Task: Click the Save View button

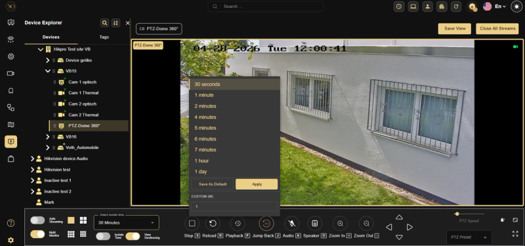Action: click(455, 28)
